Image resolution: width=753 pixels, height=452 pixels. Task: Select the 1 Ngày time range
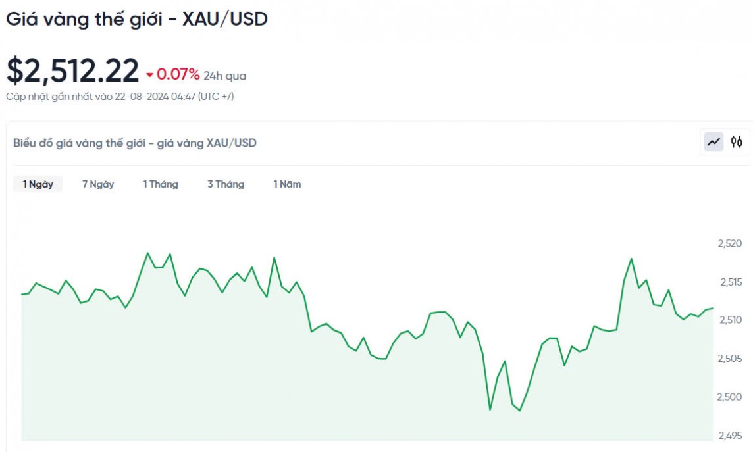click(38, 184)
